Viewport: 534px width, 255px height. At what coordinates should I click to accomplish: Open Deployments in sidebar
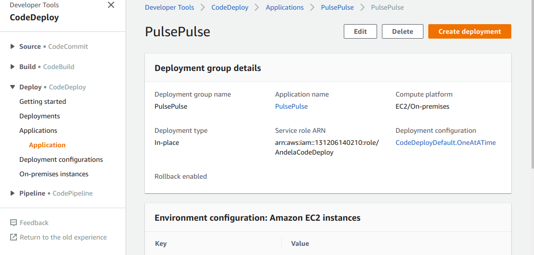tap(40, 116)
